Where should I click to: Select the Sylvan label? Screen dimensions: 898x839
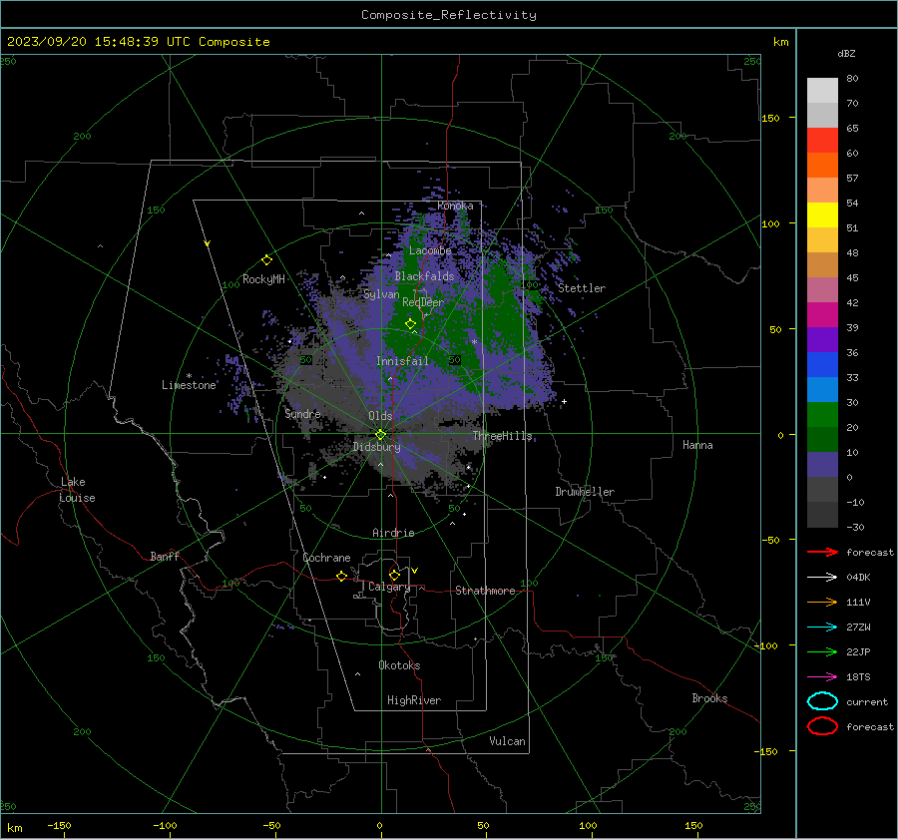[x=381, y=294]
